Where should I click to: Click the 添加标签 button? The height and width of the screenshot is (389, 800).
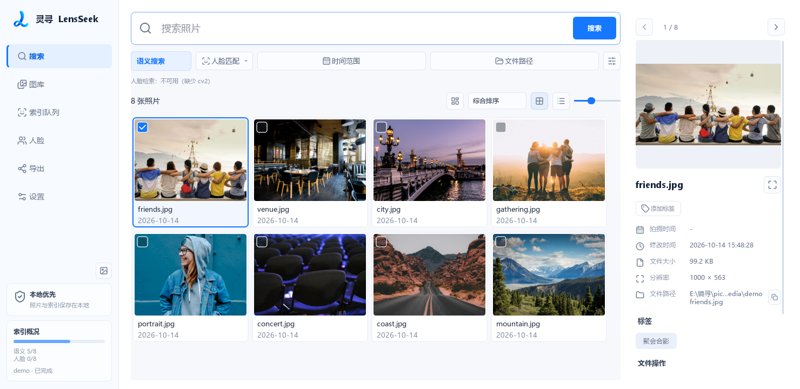click(658, 209)
